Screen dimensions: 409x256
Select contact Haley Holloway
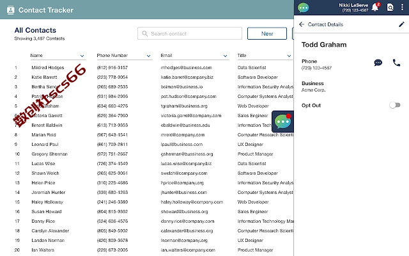[47, 202]
